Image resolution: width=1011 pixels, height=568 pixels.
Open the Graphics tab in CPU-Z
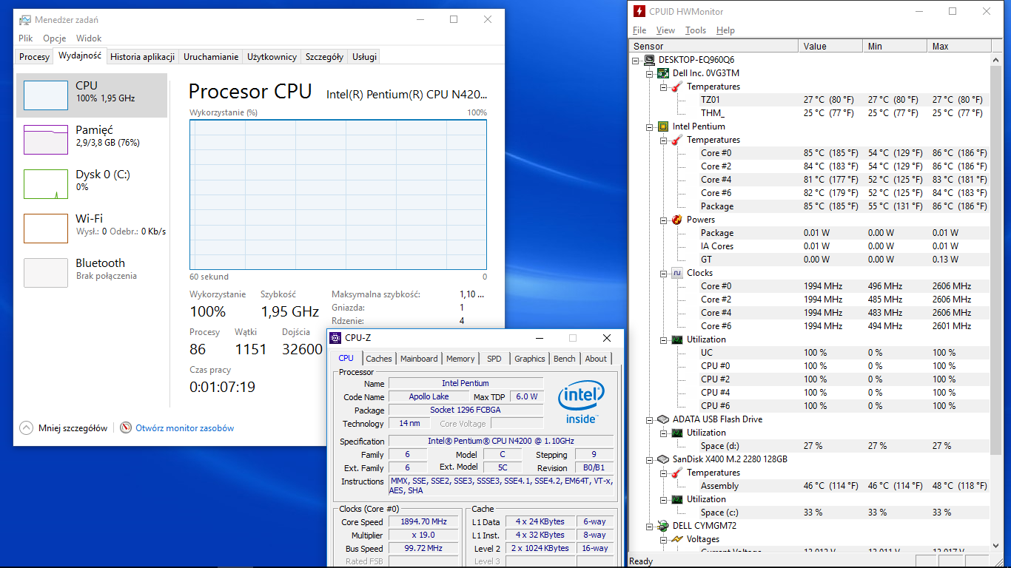point(530,359)
